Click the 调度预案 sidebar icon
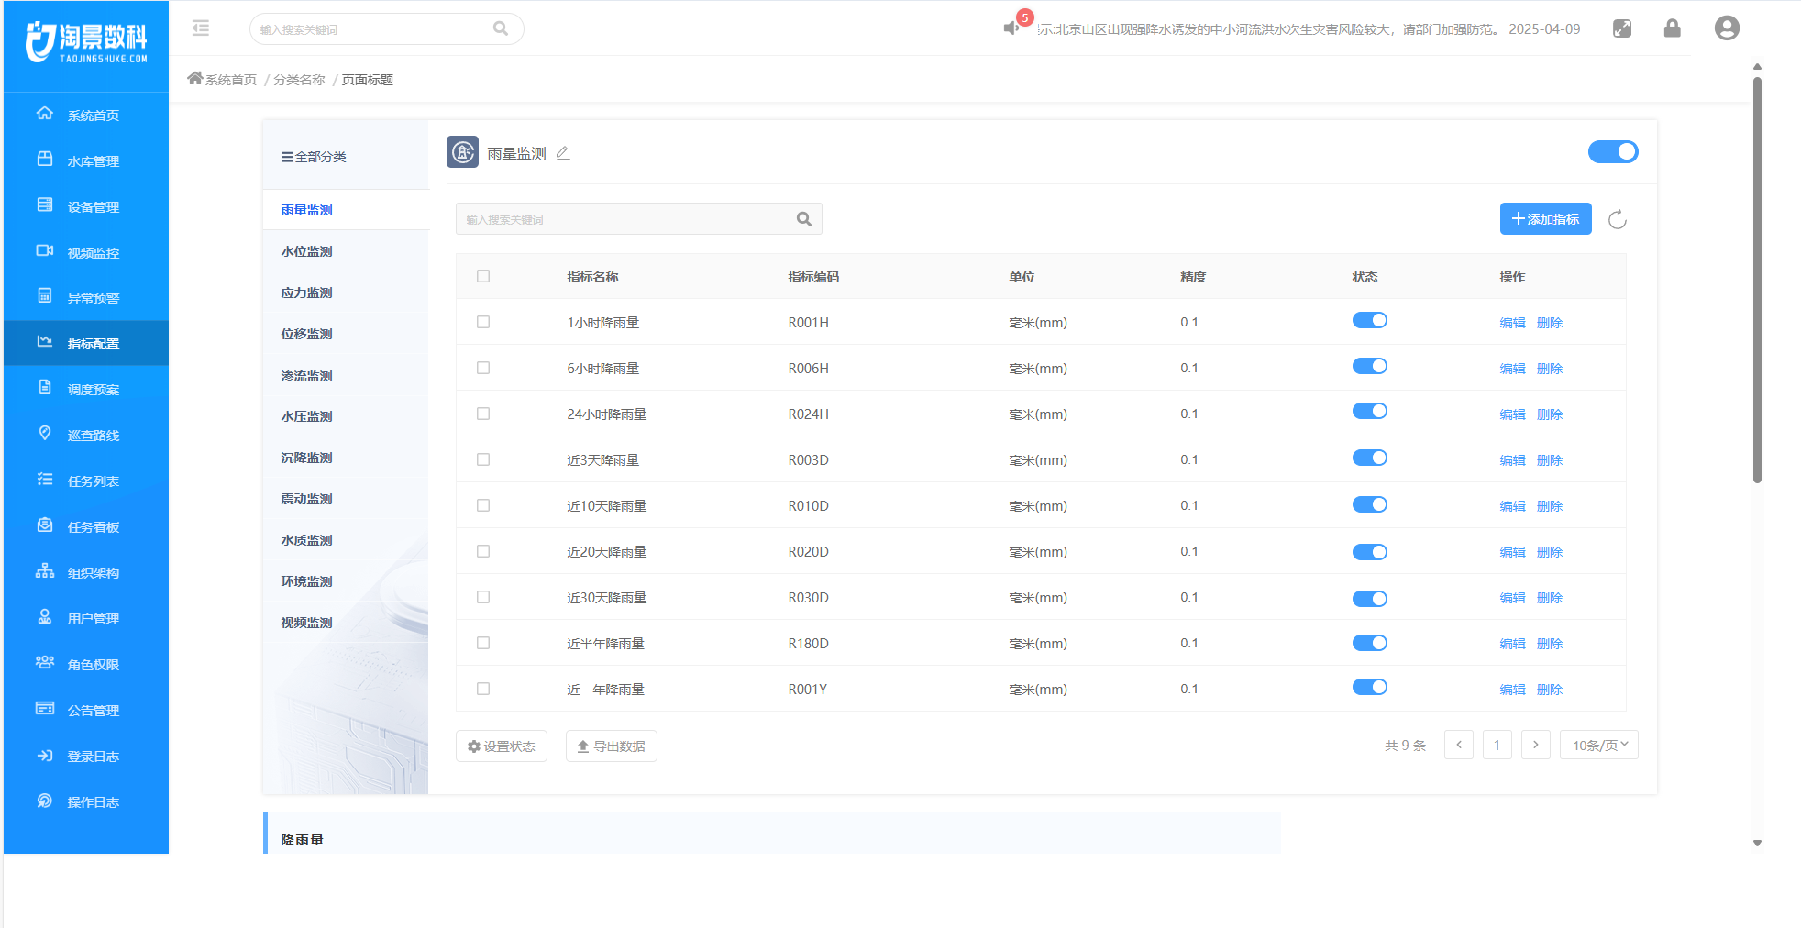The image size is (1801, 928). tap(45, 388)
